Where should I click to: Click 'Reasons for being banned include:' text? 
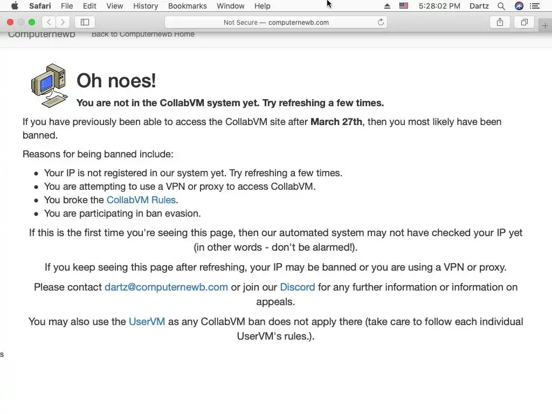(98, 154)
